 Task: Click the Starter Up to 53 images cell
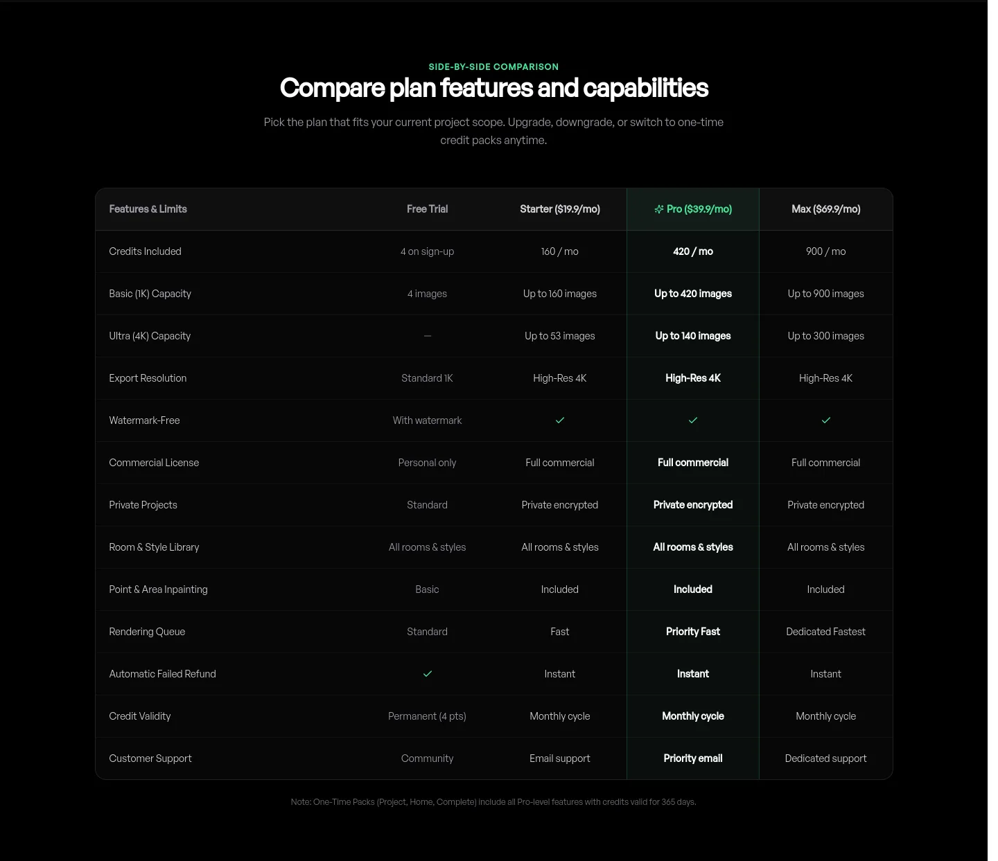[x=560, y=336]
